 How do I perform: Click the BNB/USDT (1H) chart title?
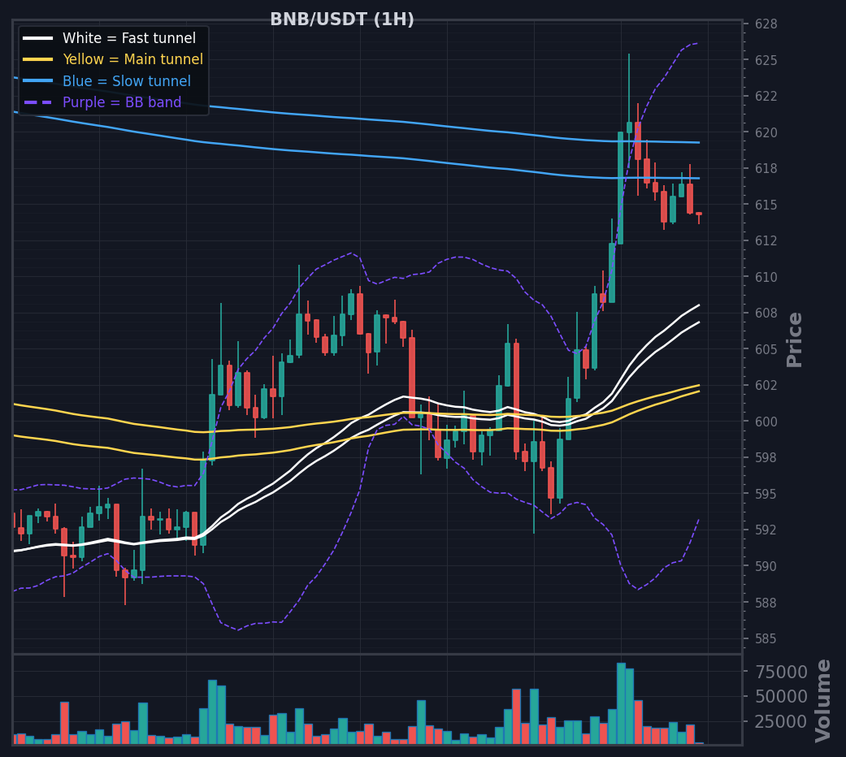point(342,19)
